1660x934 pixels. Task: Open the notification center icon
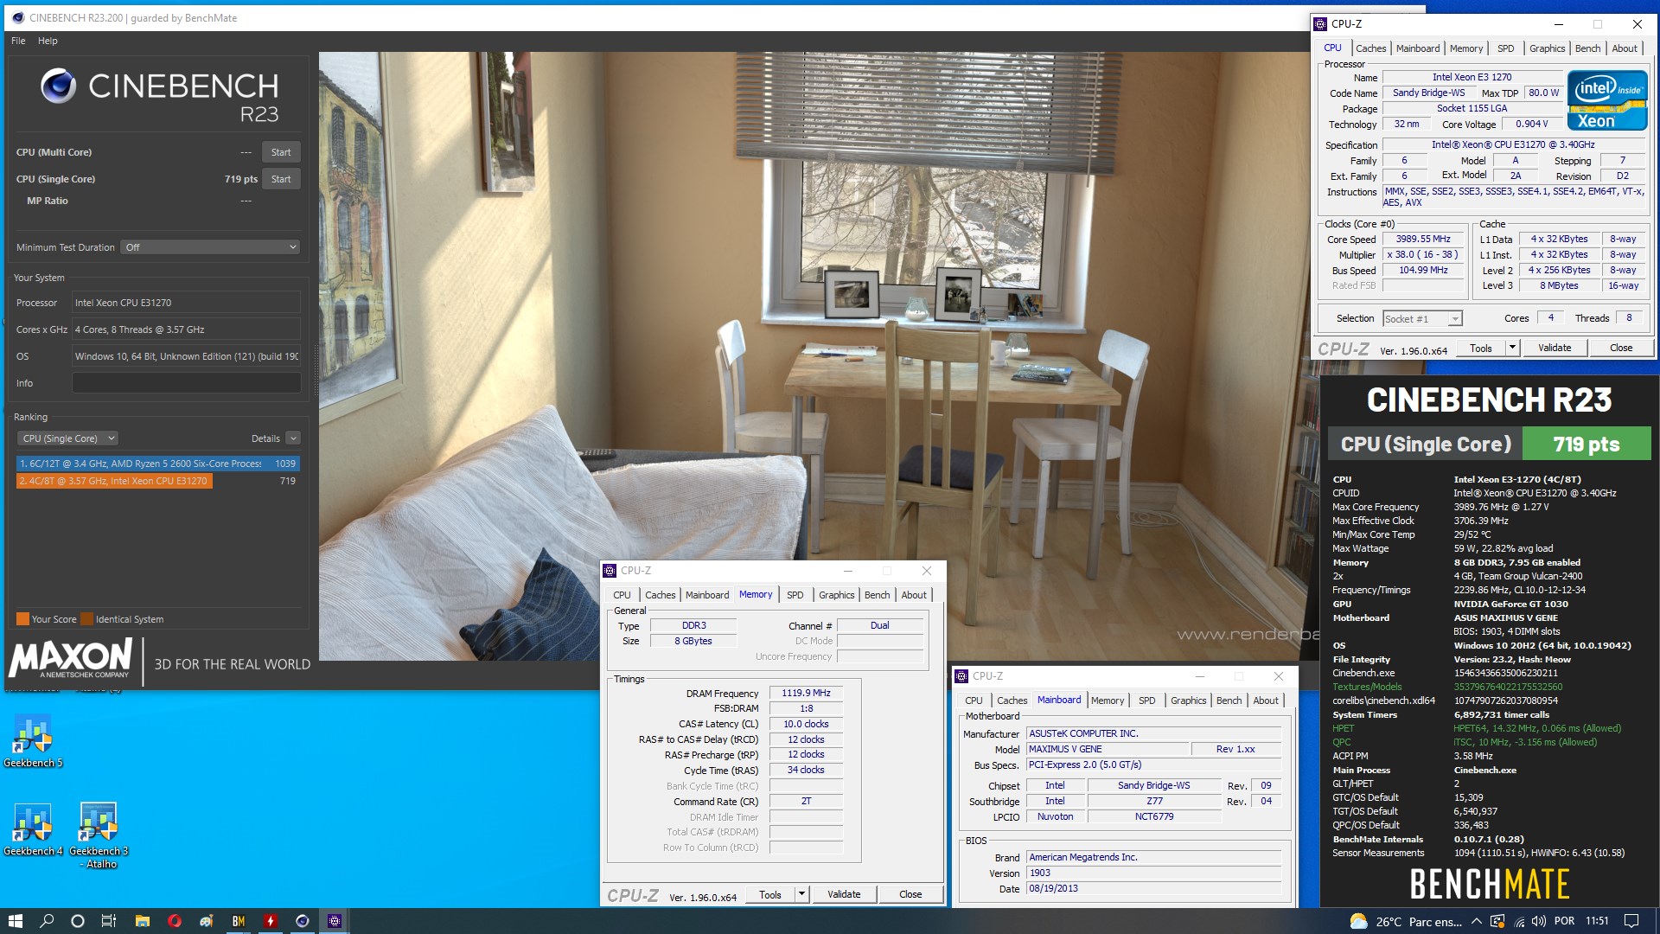pos(1631,921)
